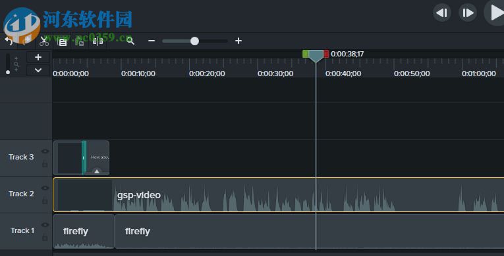The image size is (504, 256).
Task: Click the playhead handle on the ruler
Action: click(316, 56)
